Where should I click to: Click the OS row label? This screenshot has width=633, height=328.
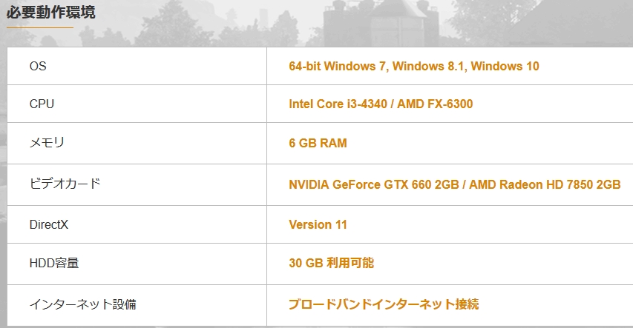[38, 67]
